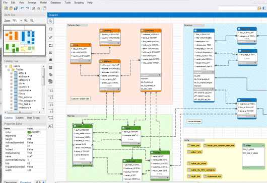Open the File menu

click(5, 3)
